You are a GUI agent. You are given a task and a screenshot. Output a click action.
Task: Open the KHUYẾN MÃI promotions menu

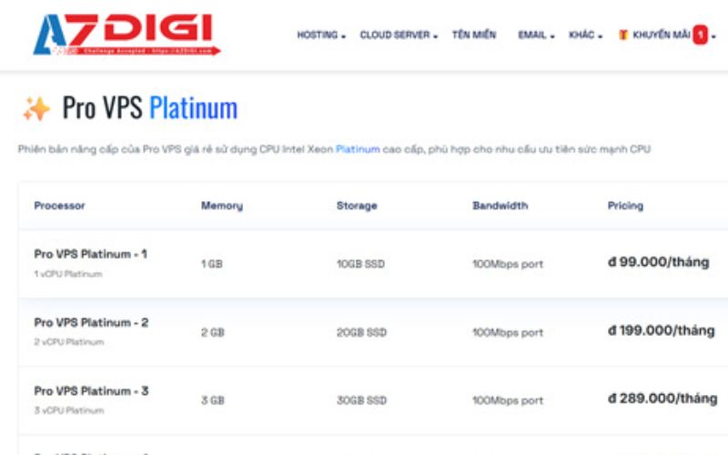[x=667, y=35]
